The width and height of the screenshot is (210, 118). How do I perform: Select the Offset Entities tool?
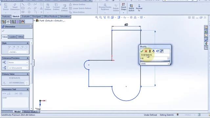(x=64, y=8)
